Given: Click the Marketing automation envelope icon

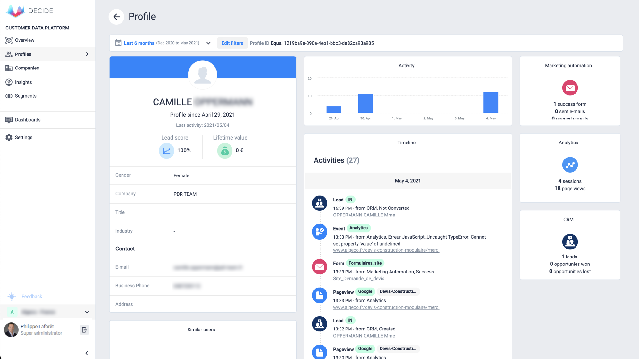Looking at the screenshot, I should [x=570, y=87].
